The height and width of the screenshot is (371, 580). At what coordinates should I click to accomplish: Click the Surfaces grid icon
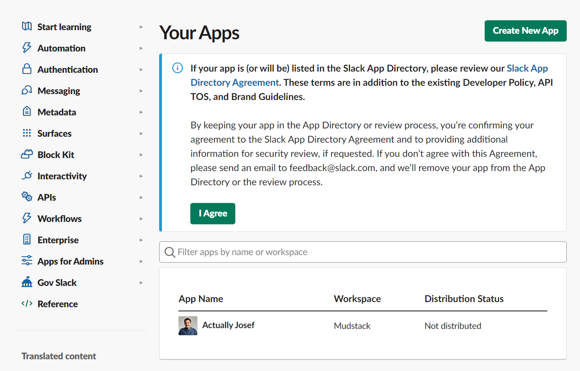[26, 133]
